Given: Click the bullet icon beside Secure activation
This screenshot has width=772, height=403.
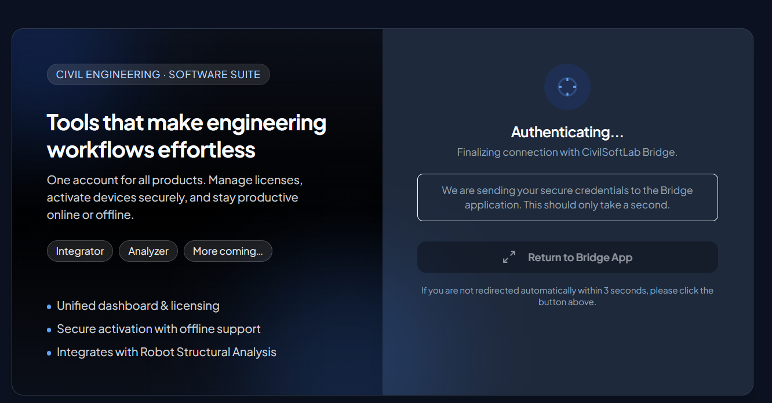Looking at the screenshot, I should click(49, 329).
